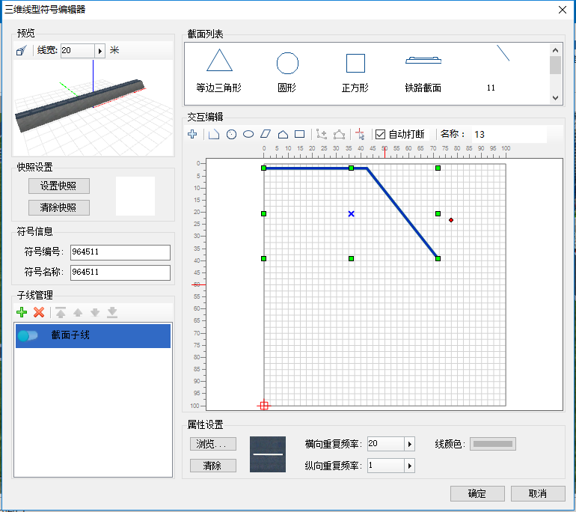Select the 等边三角形 section
Viewport: 576px width, 512px height.
(219, 71)
